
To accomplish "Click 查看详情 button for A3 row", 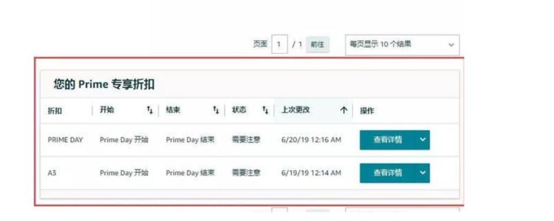I will click(388, 173).
